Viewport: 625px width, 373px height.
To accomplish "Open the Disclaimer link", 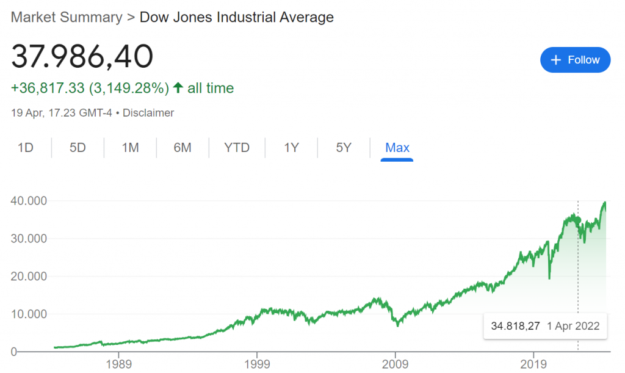I will tap(150, 113).
